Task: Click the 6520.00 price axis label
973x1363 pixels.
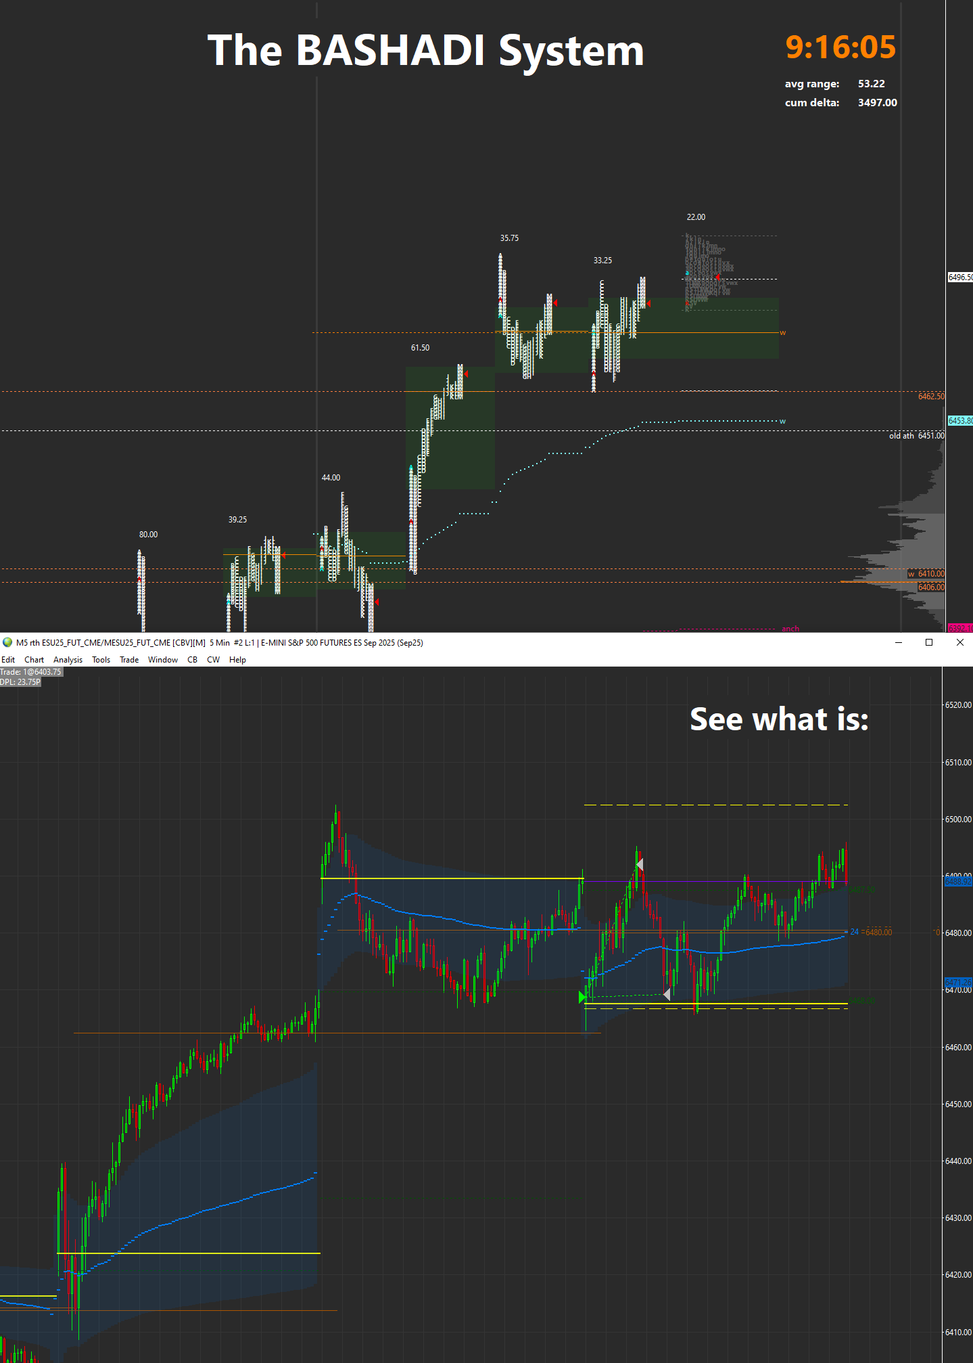Action: (958, 705)
